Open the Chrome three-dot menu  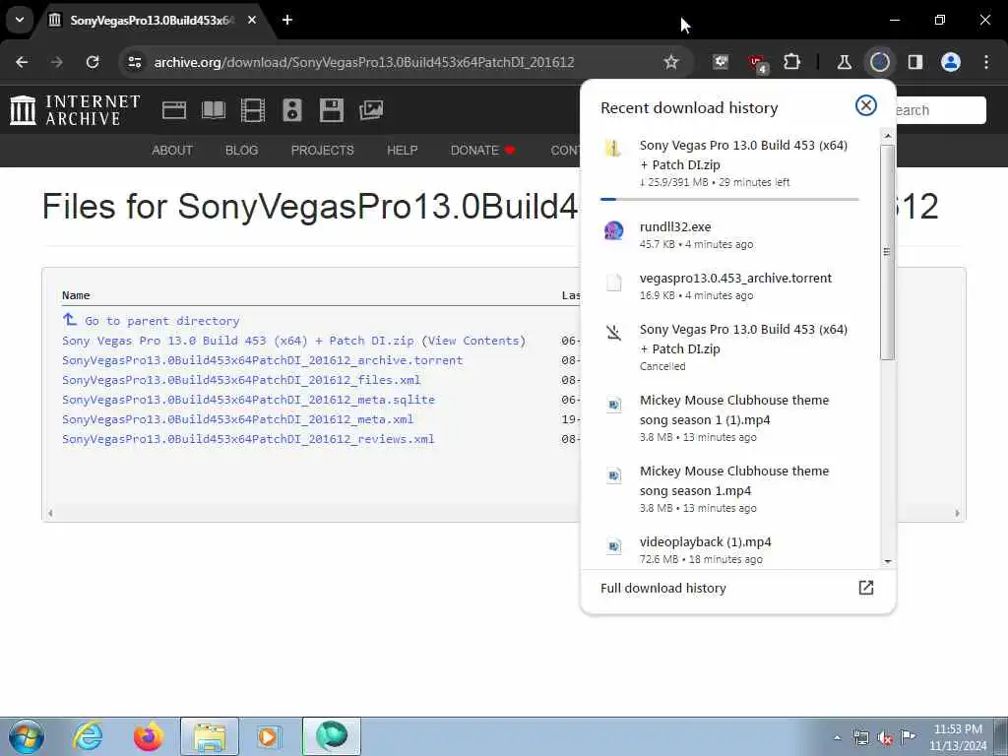pyautogui.click(x=986, y=62)
